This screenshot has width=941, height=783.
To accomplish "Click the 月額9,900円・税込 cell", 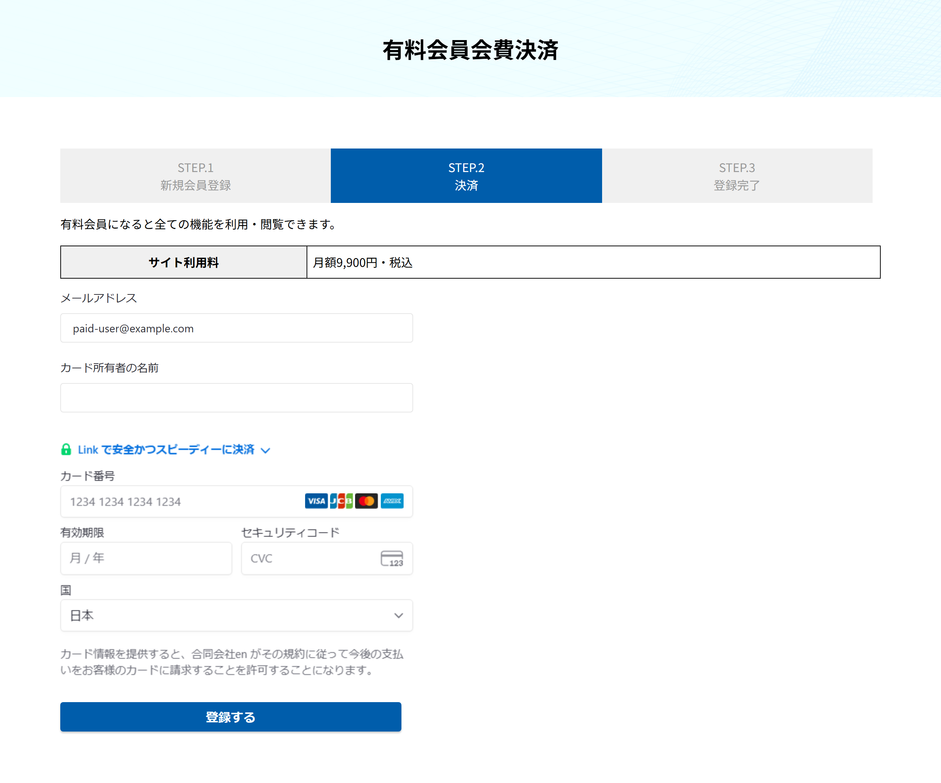I will coord(593,262).
